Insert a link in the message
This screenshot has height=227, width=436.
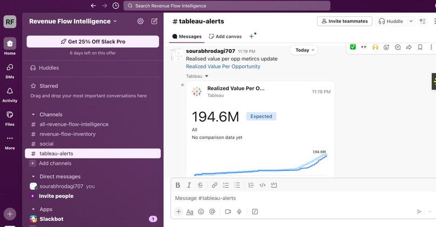(x=214, y=185)
